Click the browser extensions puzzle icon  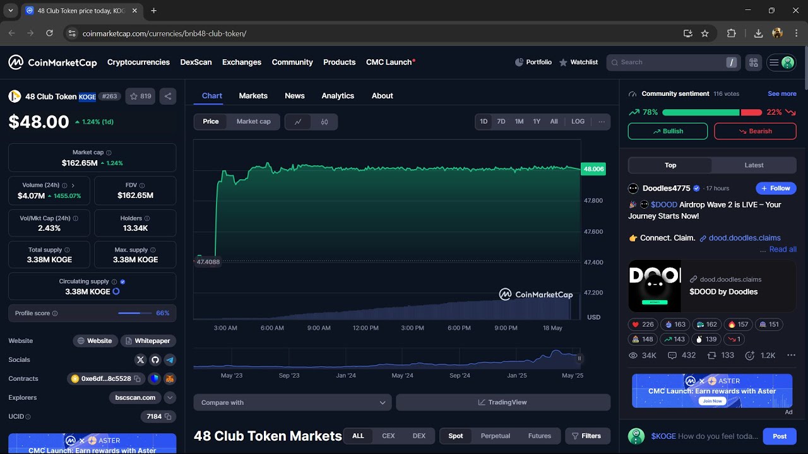(x=732, y=33)
